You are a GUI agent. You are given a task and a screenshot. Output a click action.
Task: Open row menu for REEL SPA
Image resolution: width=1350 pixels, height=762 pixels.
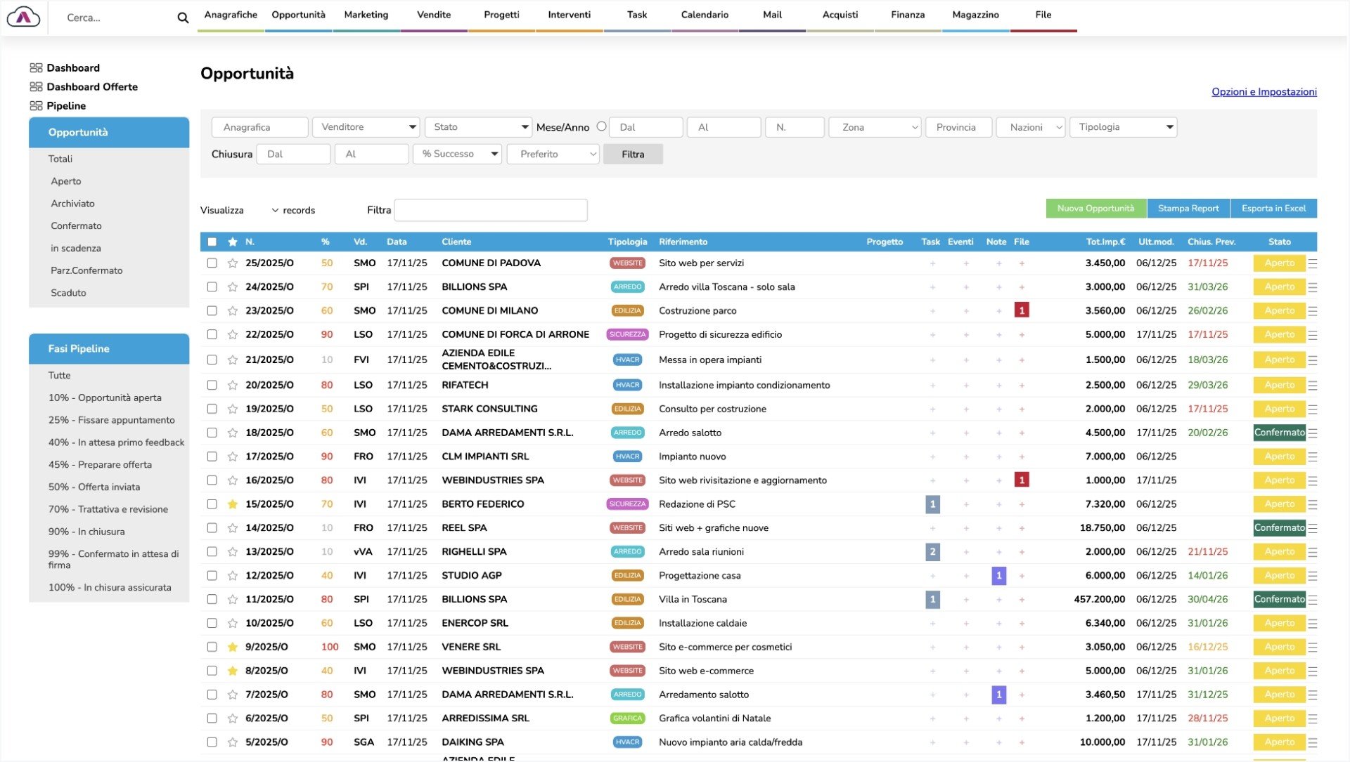pyautogui.click(x=1313, y=528)
